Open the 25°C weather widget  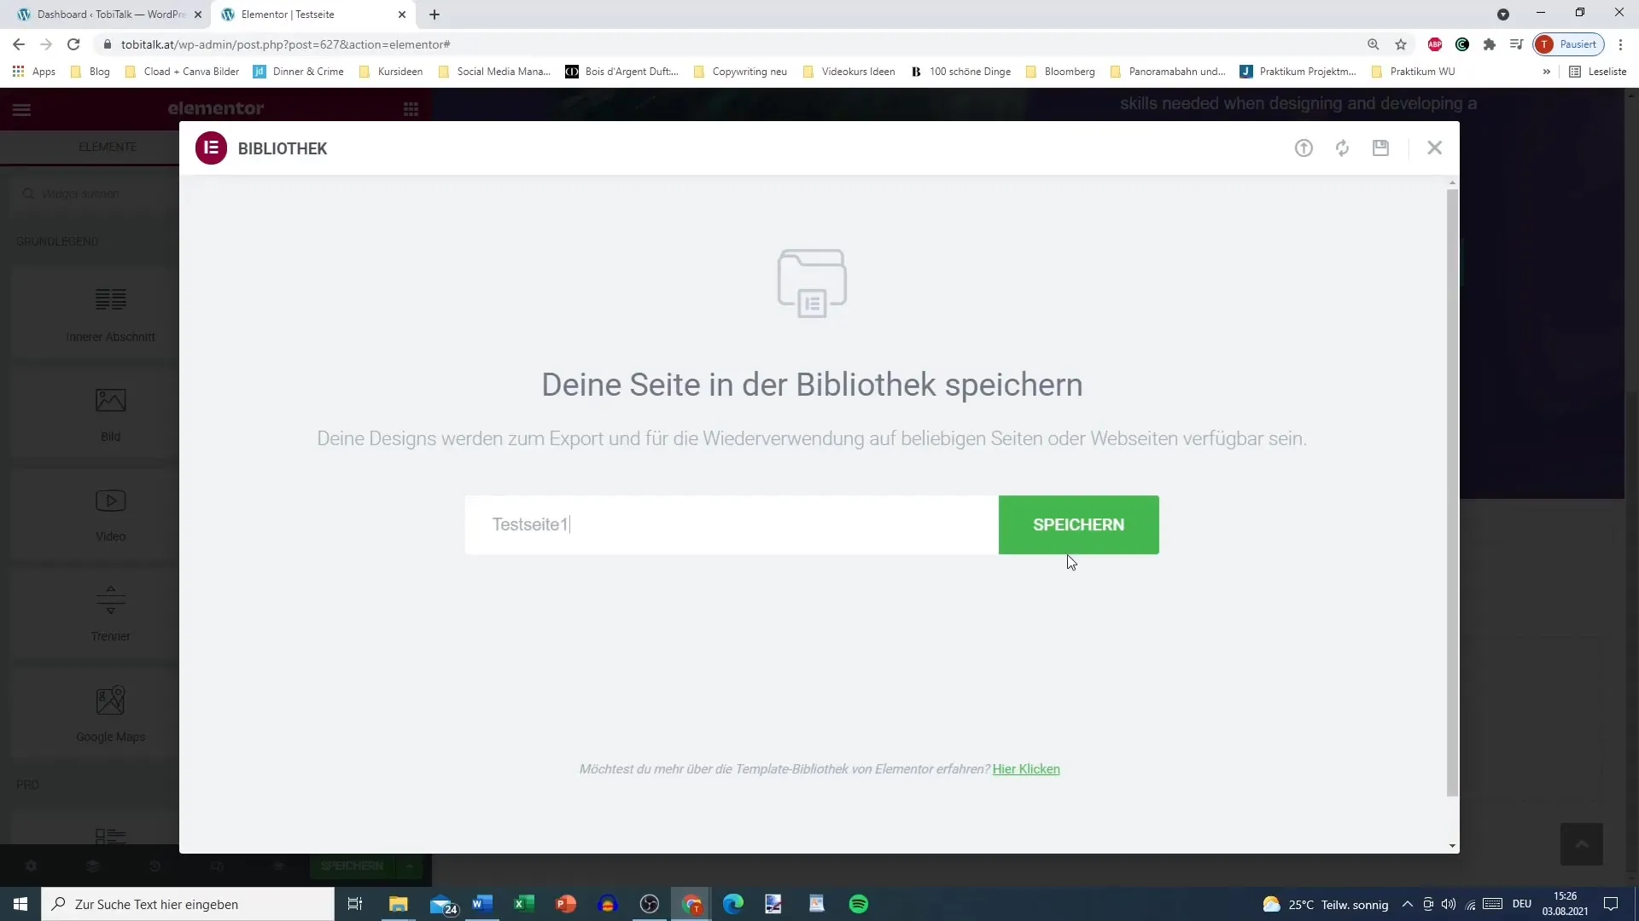(1326, 904)
